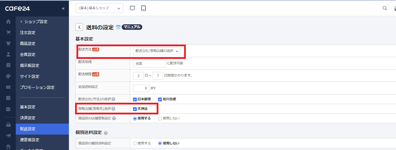Open promotions via coupon icon
The image size is (396, 150).
point(8,87)
